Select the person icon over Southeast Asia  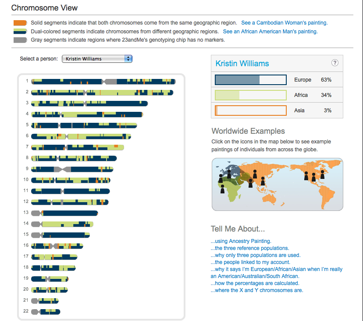(263, 181)
